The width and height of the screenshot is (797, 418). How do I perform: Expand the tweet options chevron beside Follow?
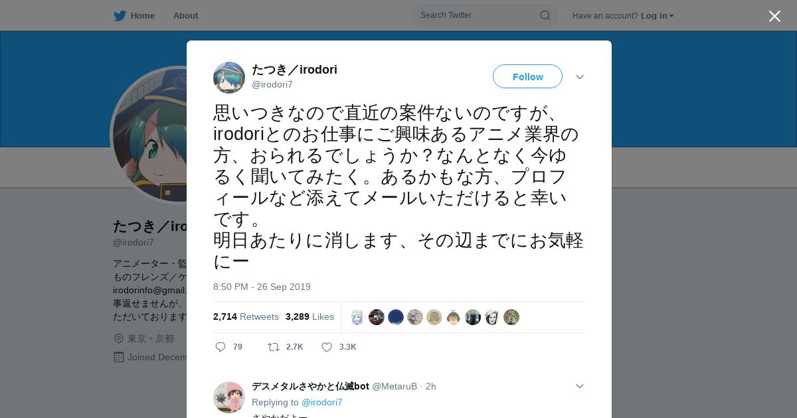pyautogui.click(x=580, y=77)
